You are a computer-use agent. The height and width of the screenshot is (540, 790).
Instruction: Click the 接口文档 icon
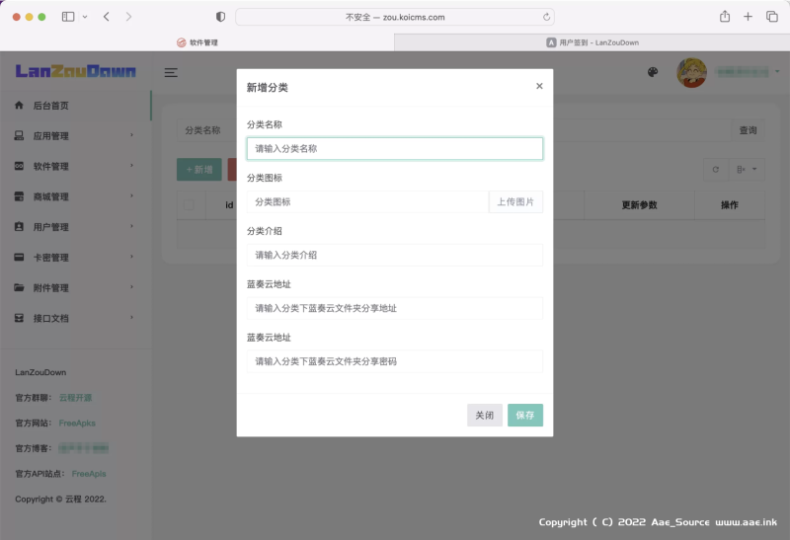tap(19, 318)
